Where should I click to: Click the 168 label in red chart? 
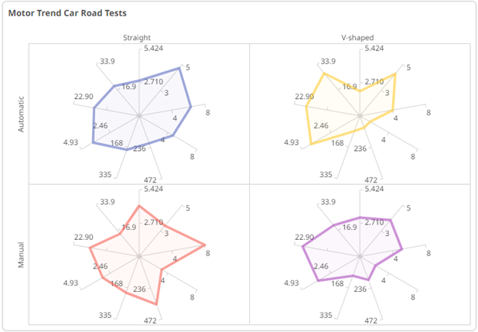pos(117,284)
